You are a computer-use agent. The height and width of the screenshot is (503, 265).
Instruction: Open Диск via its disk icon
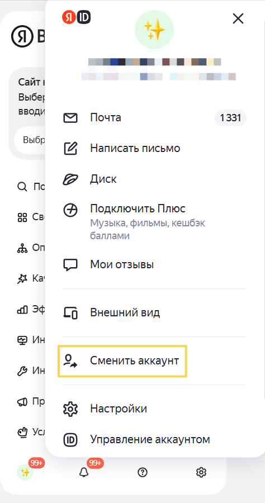click(70, 179)
